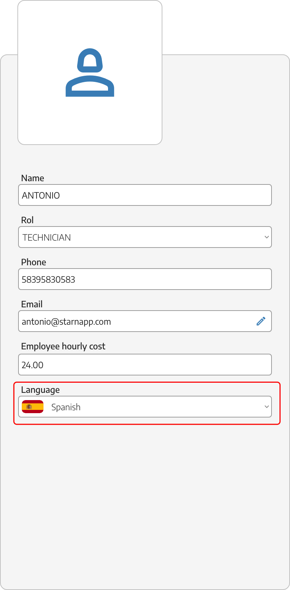Open the Spanish language selector

(x=145, y=407)
